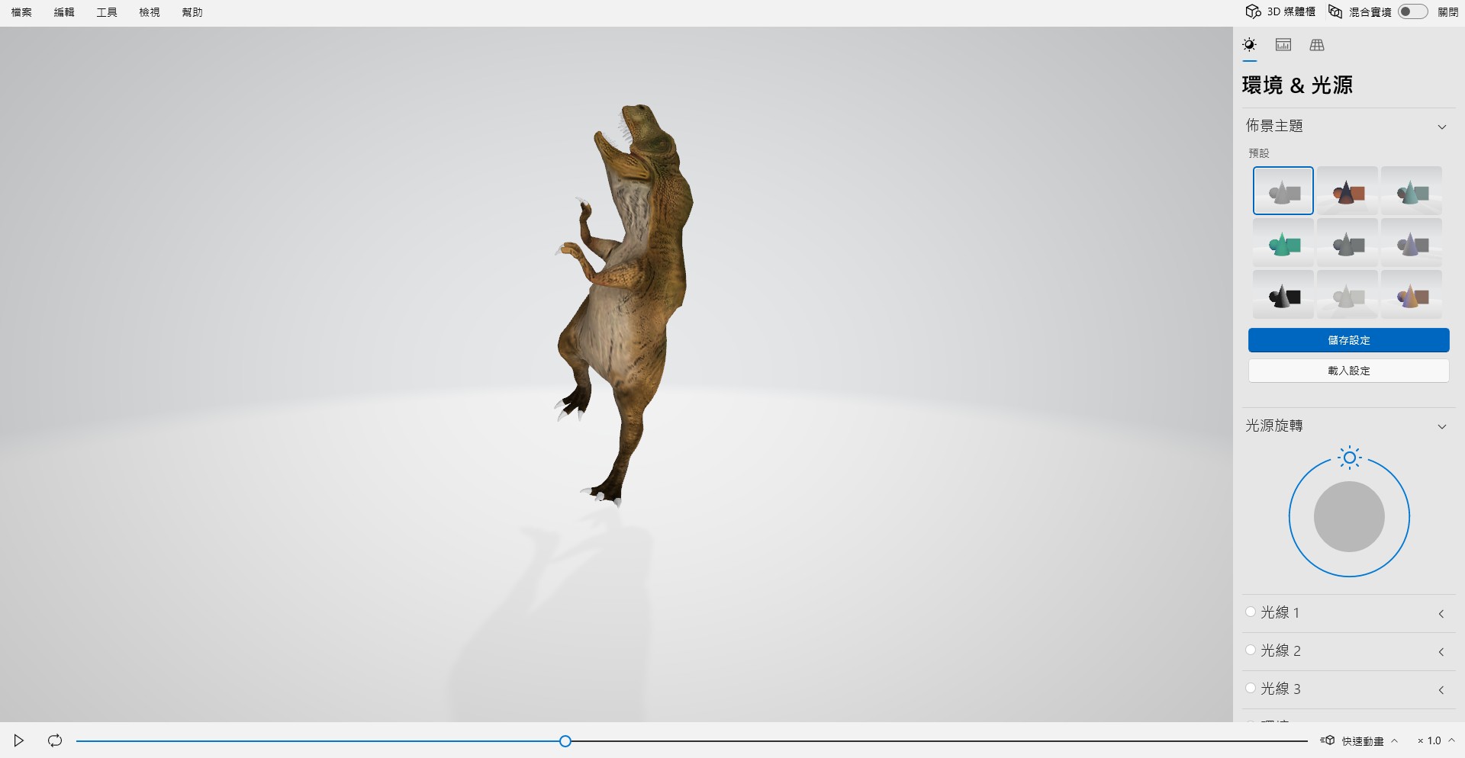1465x758 pixels.
Task: Enable the 光線 1 light toggle
Action: [x=1251, y=612]
